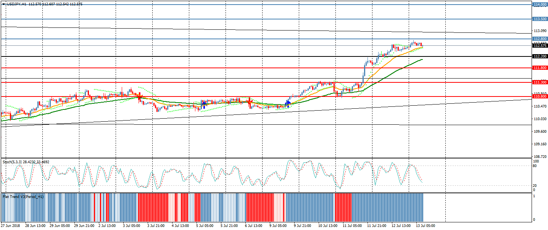Click the chart menu triangle beside USDJPY,H1
Screen dimensions: 548x230
coord(4,4)
